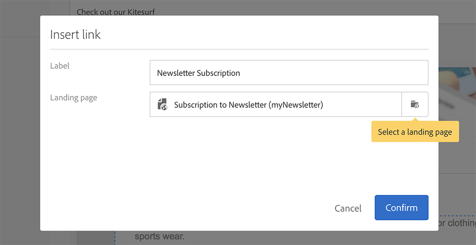Focus the Label text input field
476x245 pixels.
289,73
